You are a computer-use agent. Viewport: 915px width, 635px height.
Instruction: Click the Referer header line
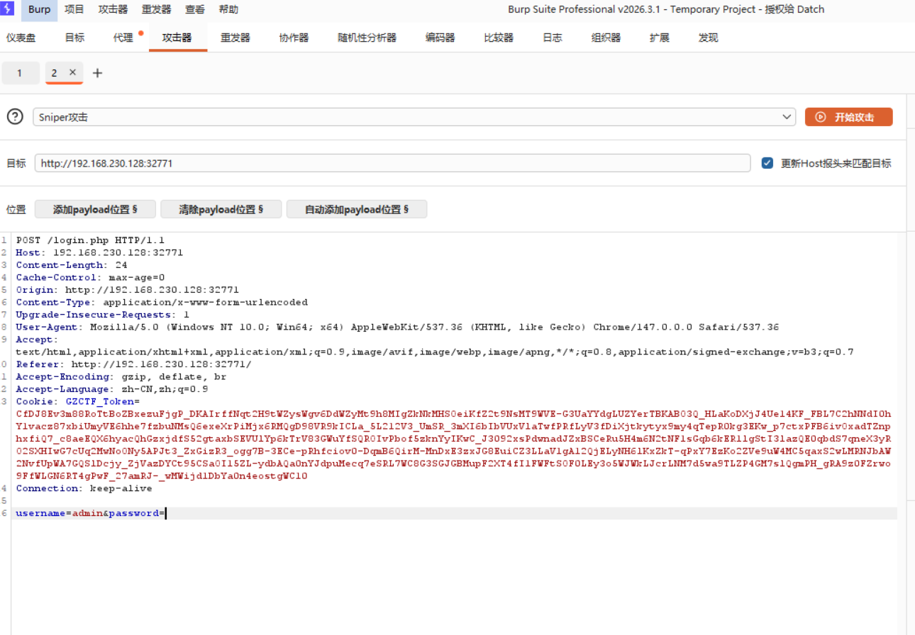(133, 364)
